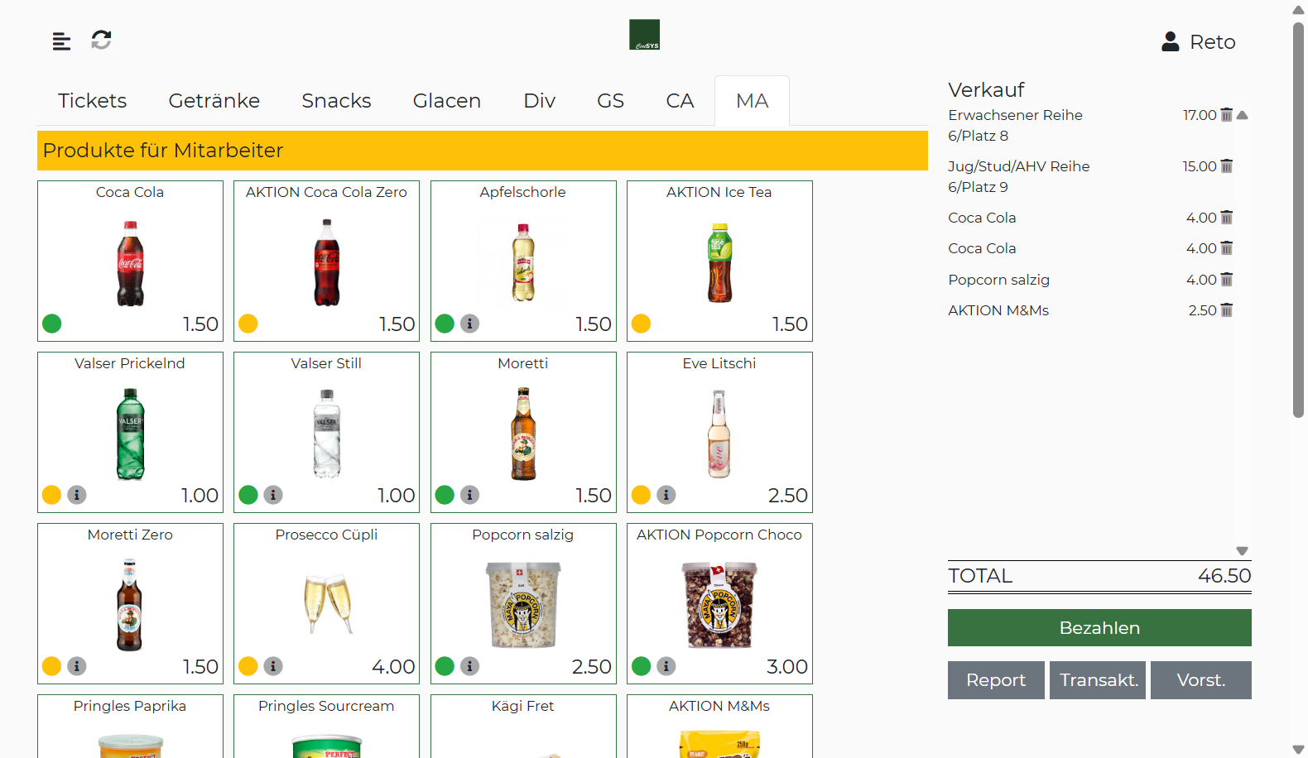Click the Bezahlen button
This screenshot has width=1308, height=758.
1099,628
